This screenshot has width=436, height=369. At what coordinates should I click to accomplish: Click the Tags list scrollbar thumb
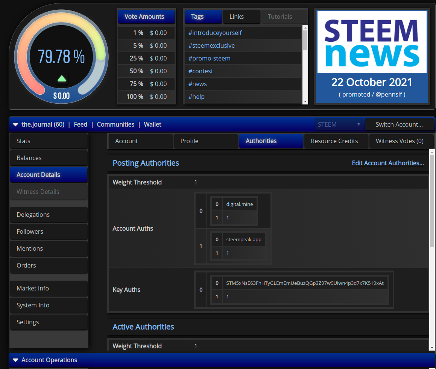pyautogui.click(x=305, y=40)
